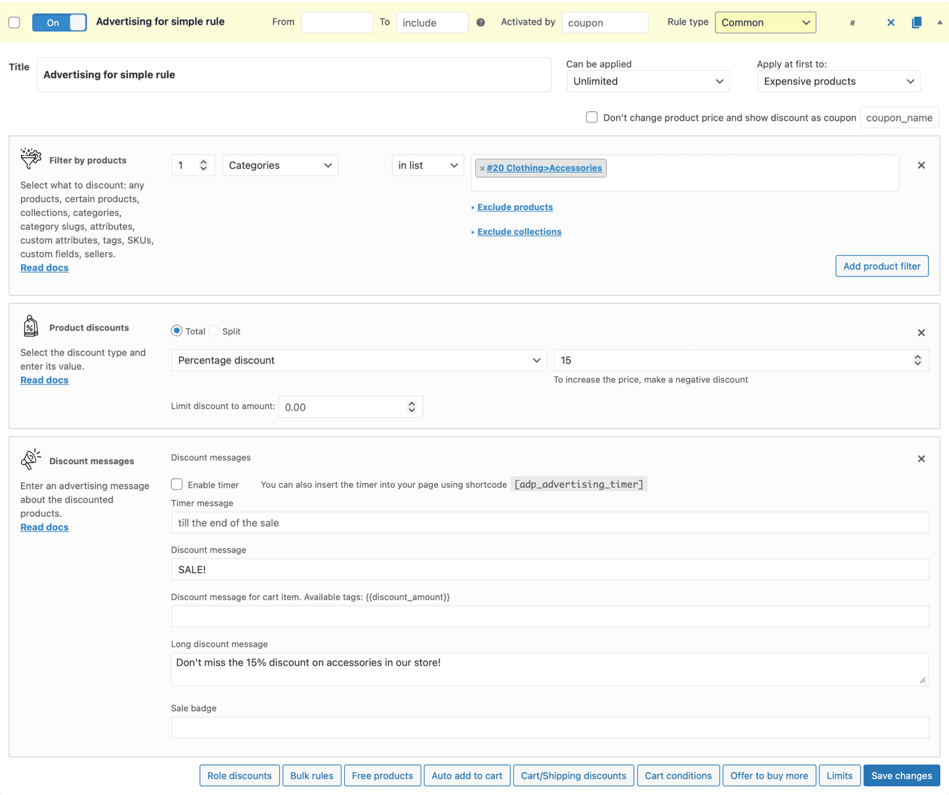This screenshot has height=795, width=949.
Task: Remove the Filter by products section
Action: pos(921,165)
